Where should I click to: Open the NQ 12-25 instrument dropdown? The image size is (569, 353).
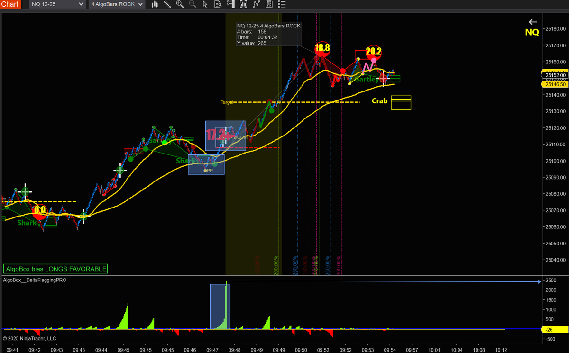tap(57, 5)
